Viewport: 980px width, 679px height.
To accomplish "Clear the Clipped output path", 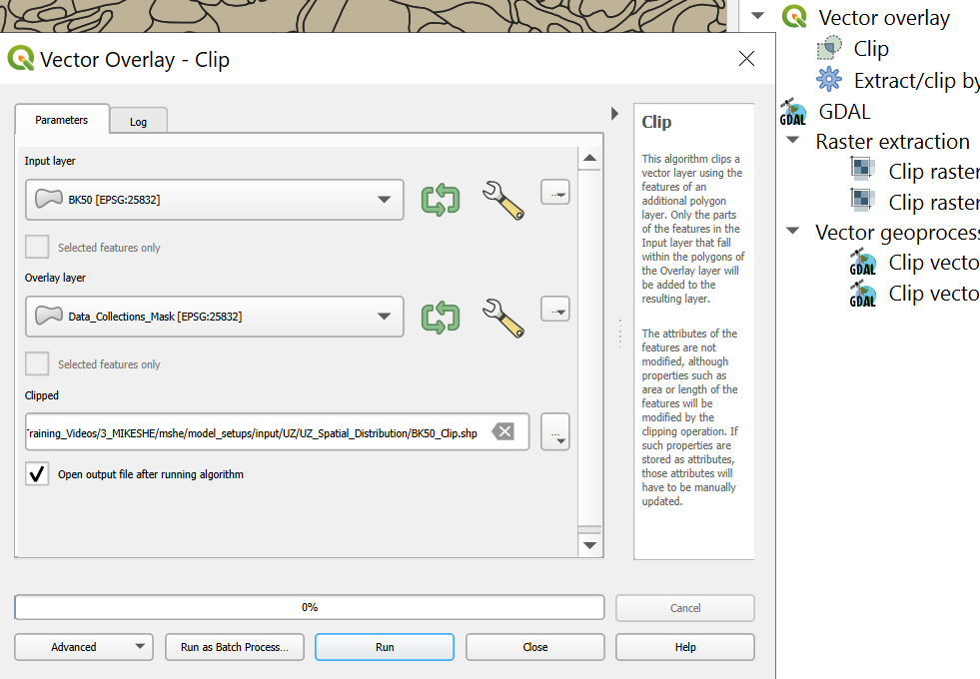I will [x=503, y=431].
